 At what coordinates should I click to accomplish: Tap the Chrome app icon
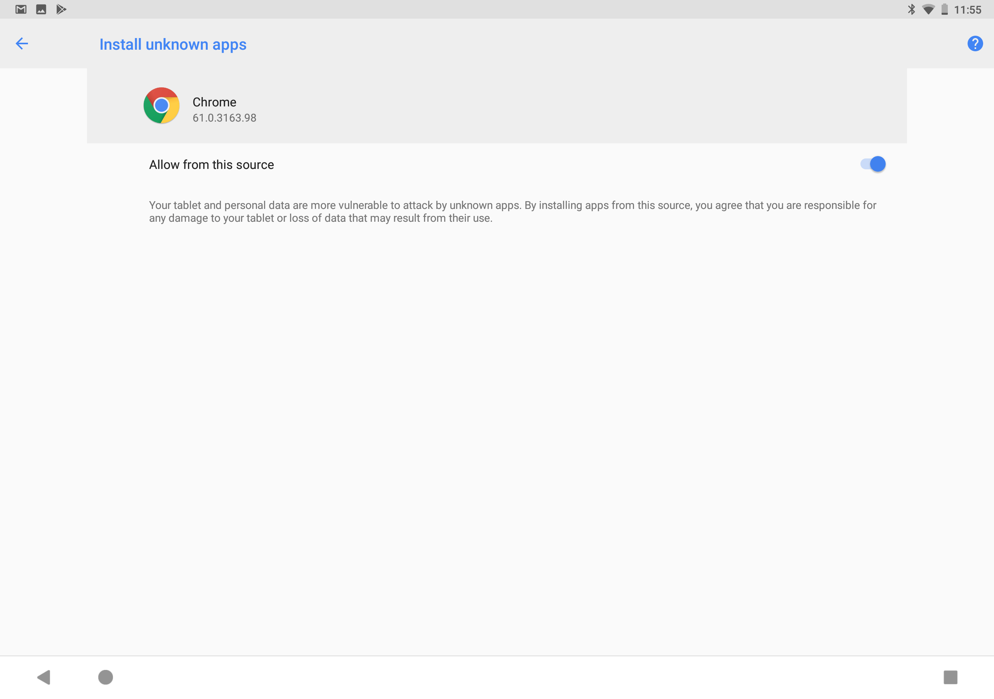tap(162, 105)
